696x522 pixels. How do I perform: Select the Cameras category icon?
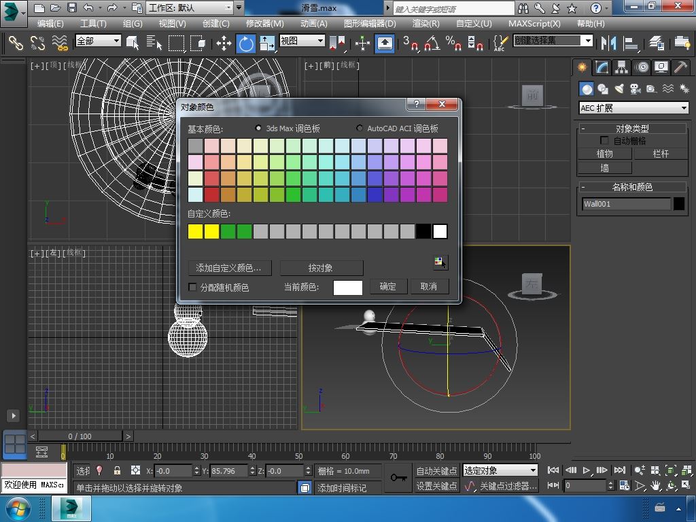[x=636, y=89]
